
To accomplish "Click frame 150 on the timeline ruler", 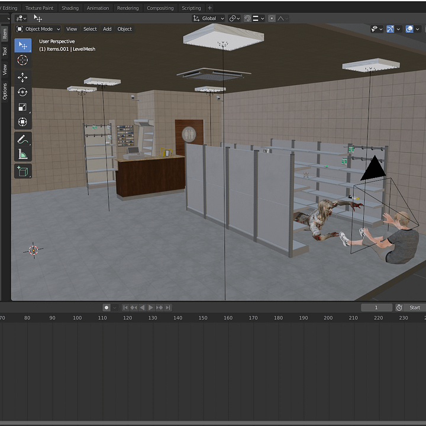I will (x=203, y=318).
